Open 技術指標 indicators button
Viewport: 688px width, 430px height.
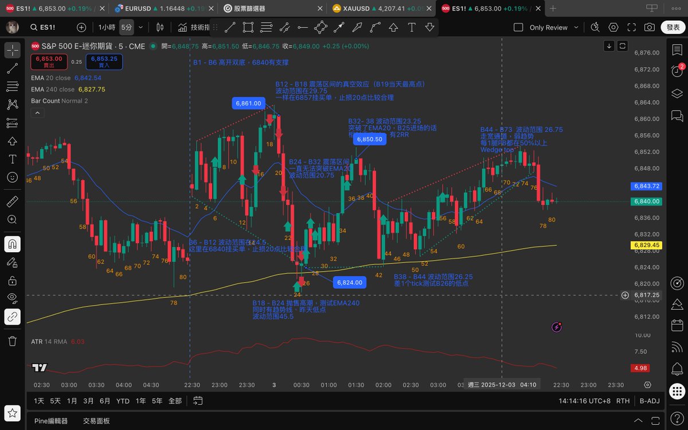click(x=193, y=28)
